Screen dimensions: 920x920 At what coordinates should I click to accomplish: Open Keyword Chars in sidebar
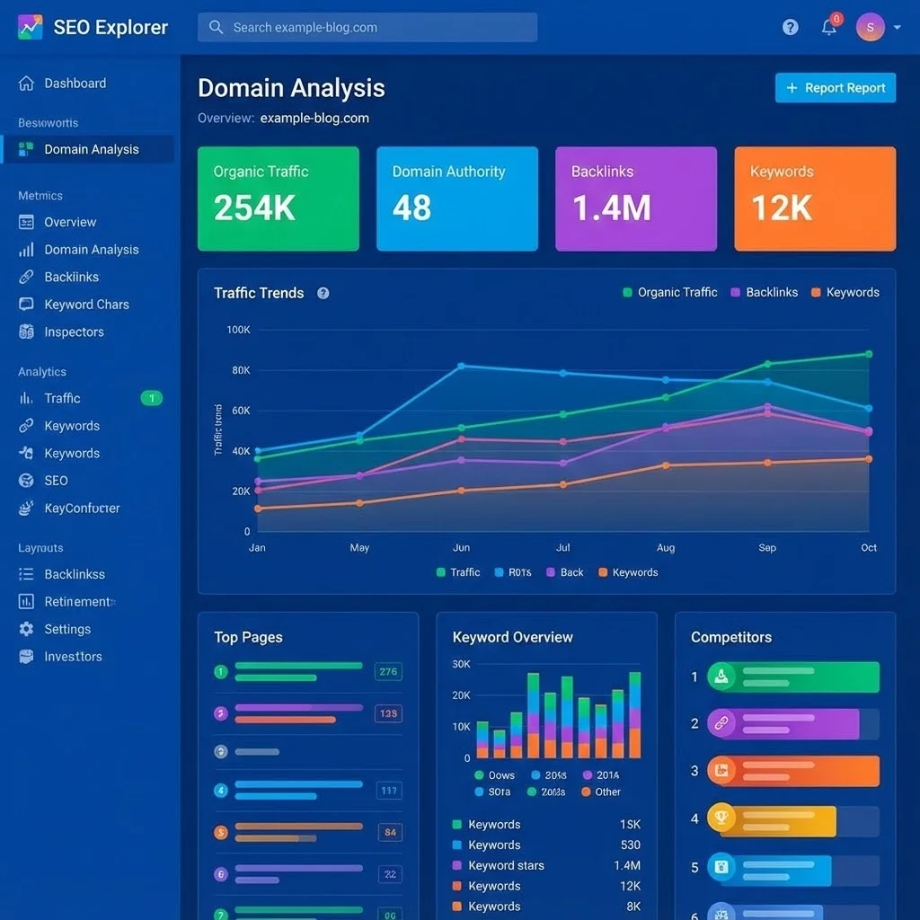click(x=86, y=305)
